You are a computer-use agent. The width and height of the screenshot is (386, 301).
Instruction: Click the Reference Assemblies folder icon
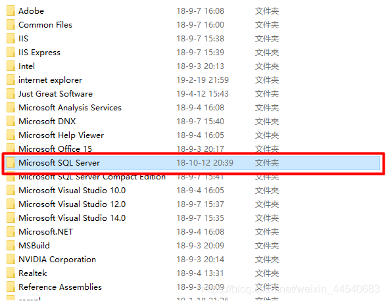[11, 287]
